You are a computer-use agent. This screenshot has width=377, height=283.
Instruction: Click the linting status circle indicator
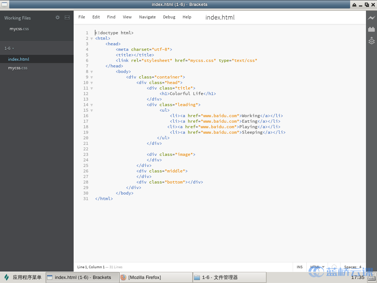click(x=334, y=267)
